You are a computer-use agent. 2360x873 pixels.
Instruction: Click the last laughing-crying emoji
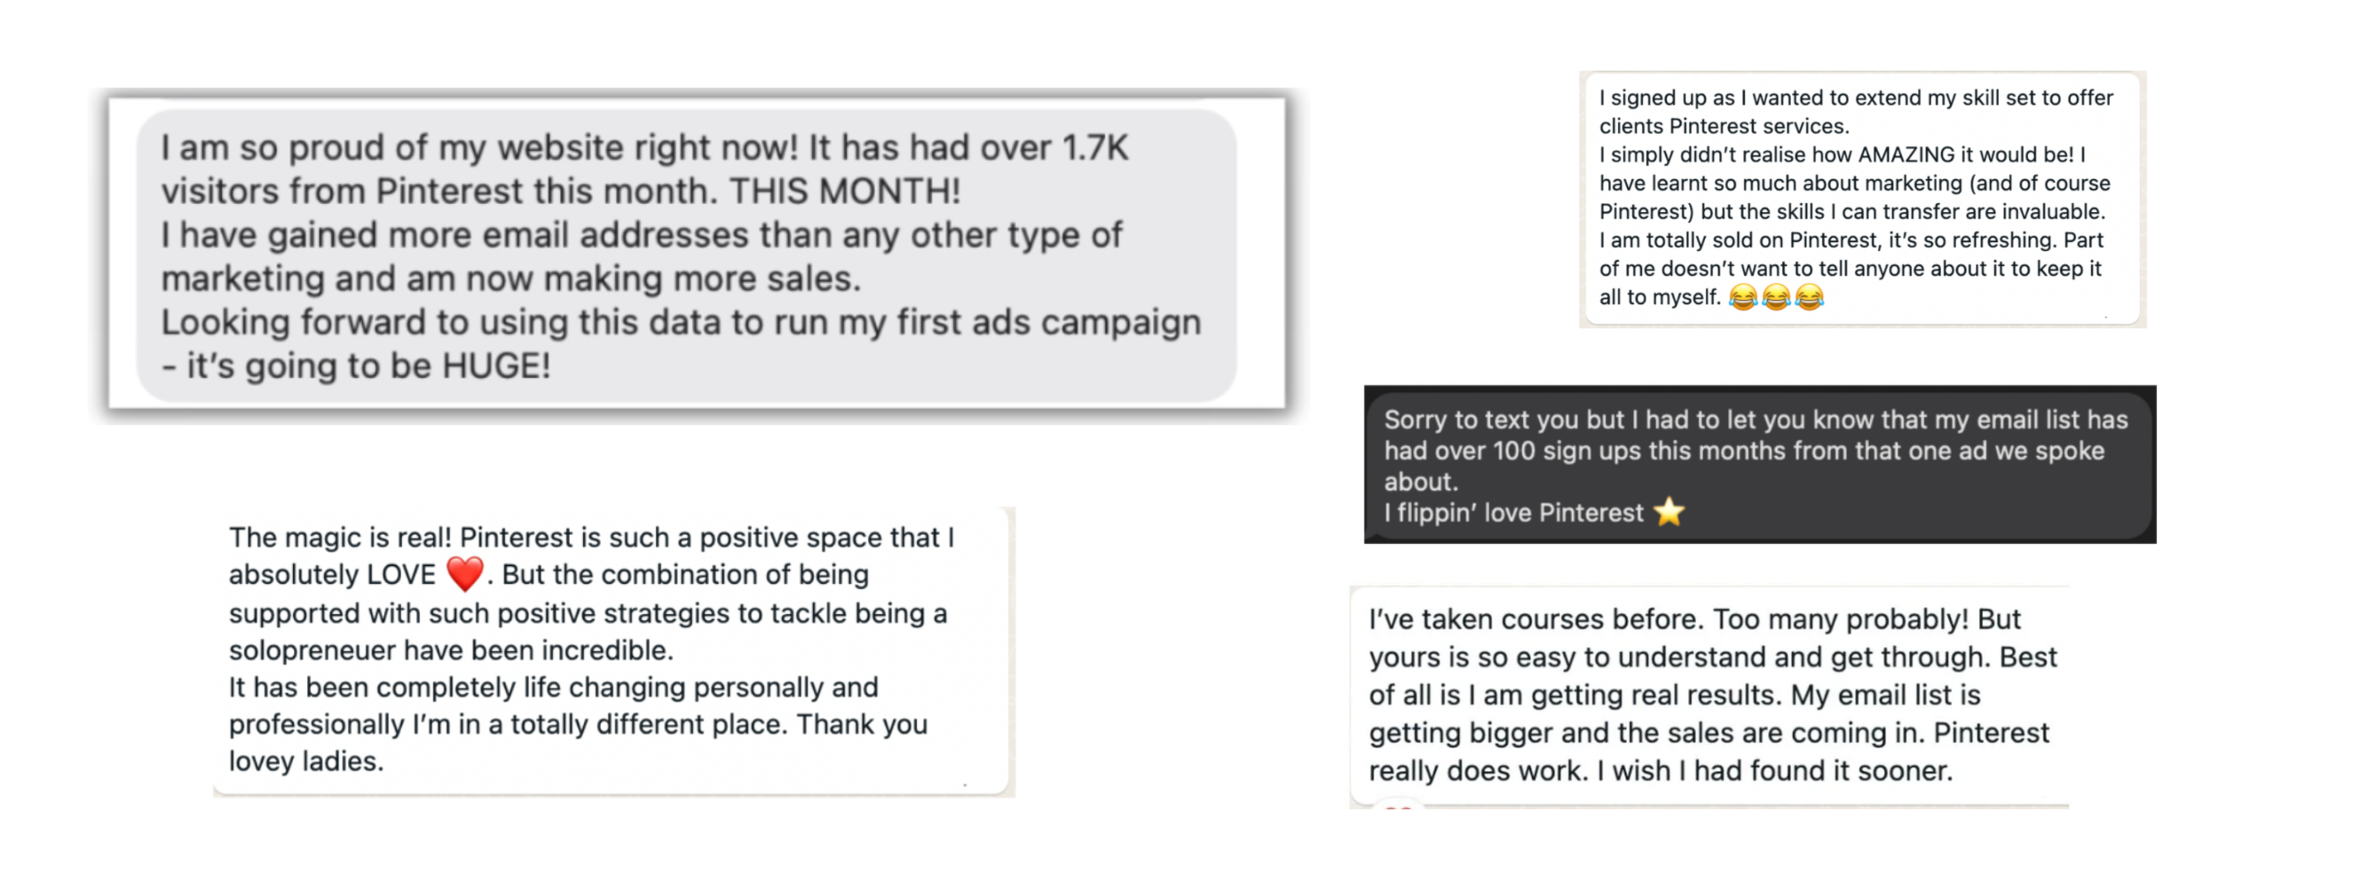(x=1810, y=297)
